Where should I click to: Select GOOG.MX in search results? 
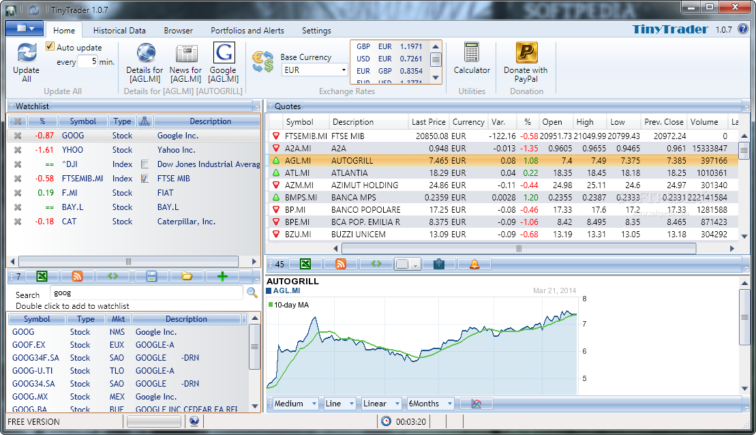pyautogui.click(x=128, y=396)
